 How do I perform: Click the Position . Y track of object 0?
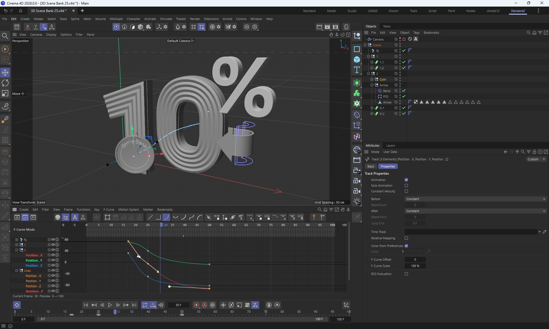(34, 260)
